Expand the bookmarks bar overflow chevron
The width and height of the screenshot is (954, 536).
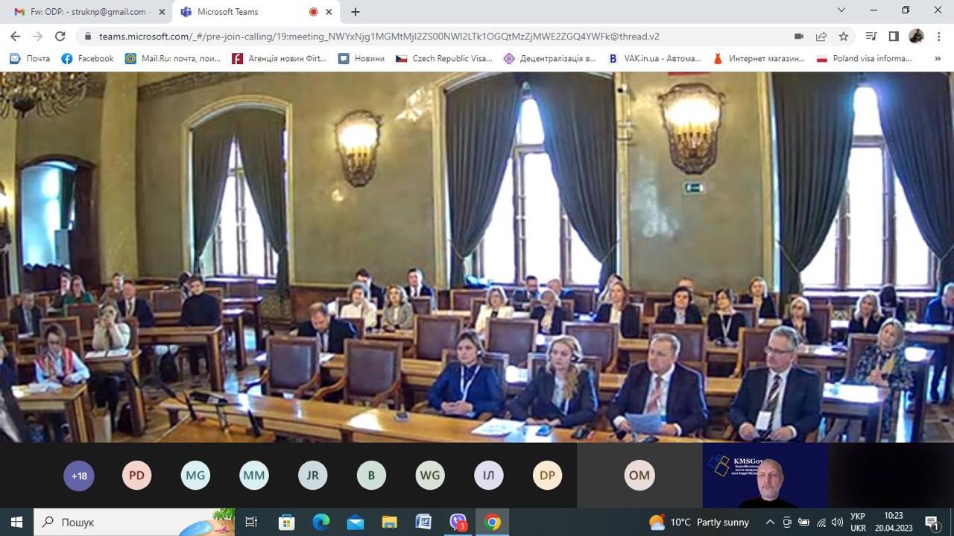(x=937, y=58)
